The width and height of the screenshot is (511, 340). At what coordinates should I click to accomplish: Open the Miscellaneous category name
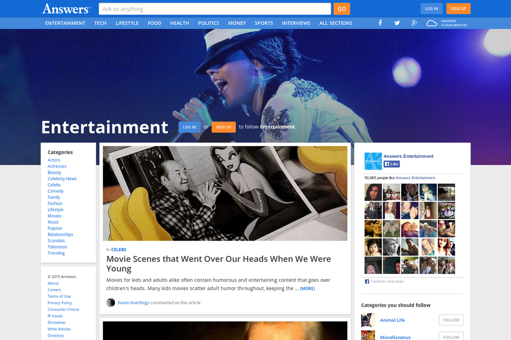point(395,337)
